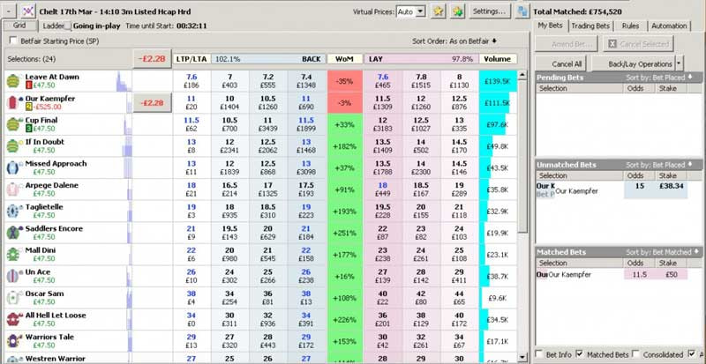Screen dimensions: 706x364
Task: Click the jockey silks icon for Missed Approach
Action: (13, 167)
